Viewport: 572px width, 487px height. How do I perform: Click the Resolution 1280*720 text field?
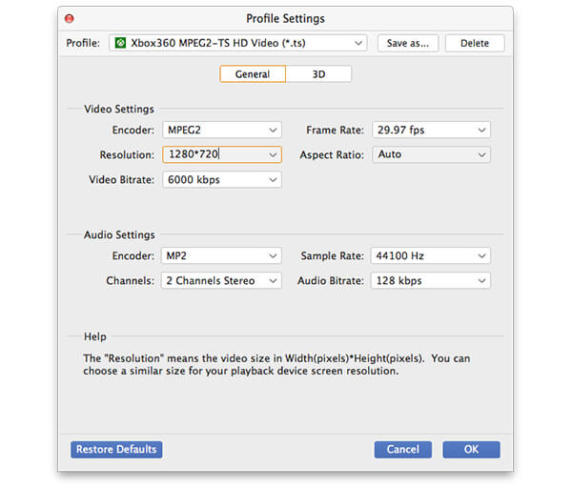click(x=212, y=154)
